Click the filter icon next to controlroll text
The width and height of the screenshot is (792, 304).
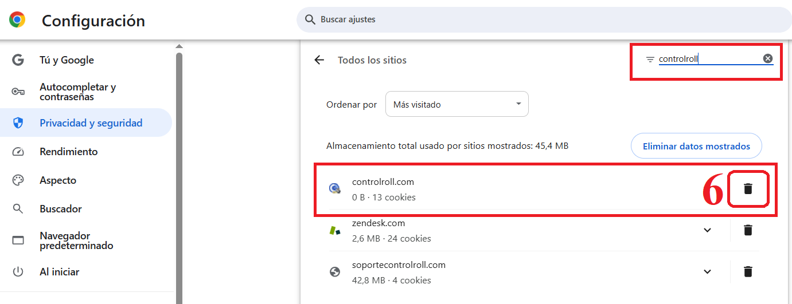click(x=650, y=59)
